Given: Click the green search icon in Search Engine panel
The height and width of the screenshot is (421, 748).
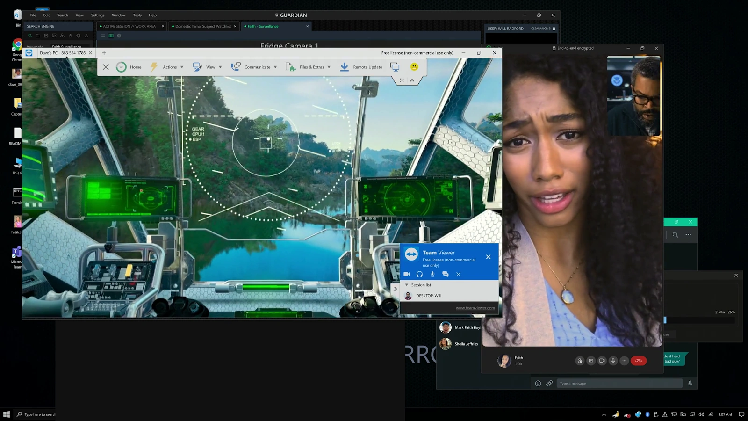Looking at the screenshot, I should pos(30,36).
